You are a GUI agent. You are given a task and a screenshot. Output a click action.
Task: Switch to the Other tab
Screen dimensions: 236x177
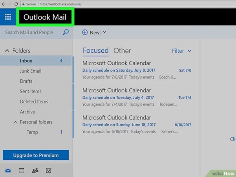[x=122, y=51]
